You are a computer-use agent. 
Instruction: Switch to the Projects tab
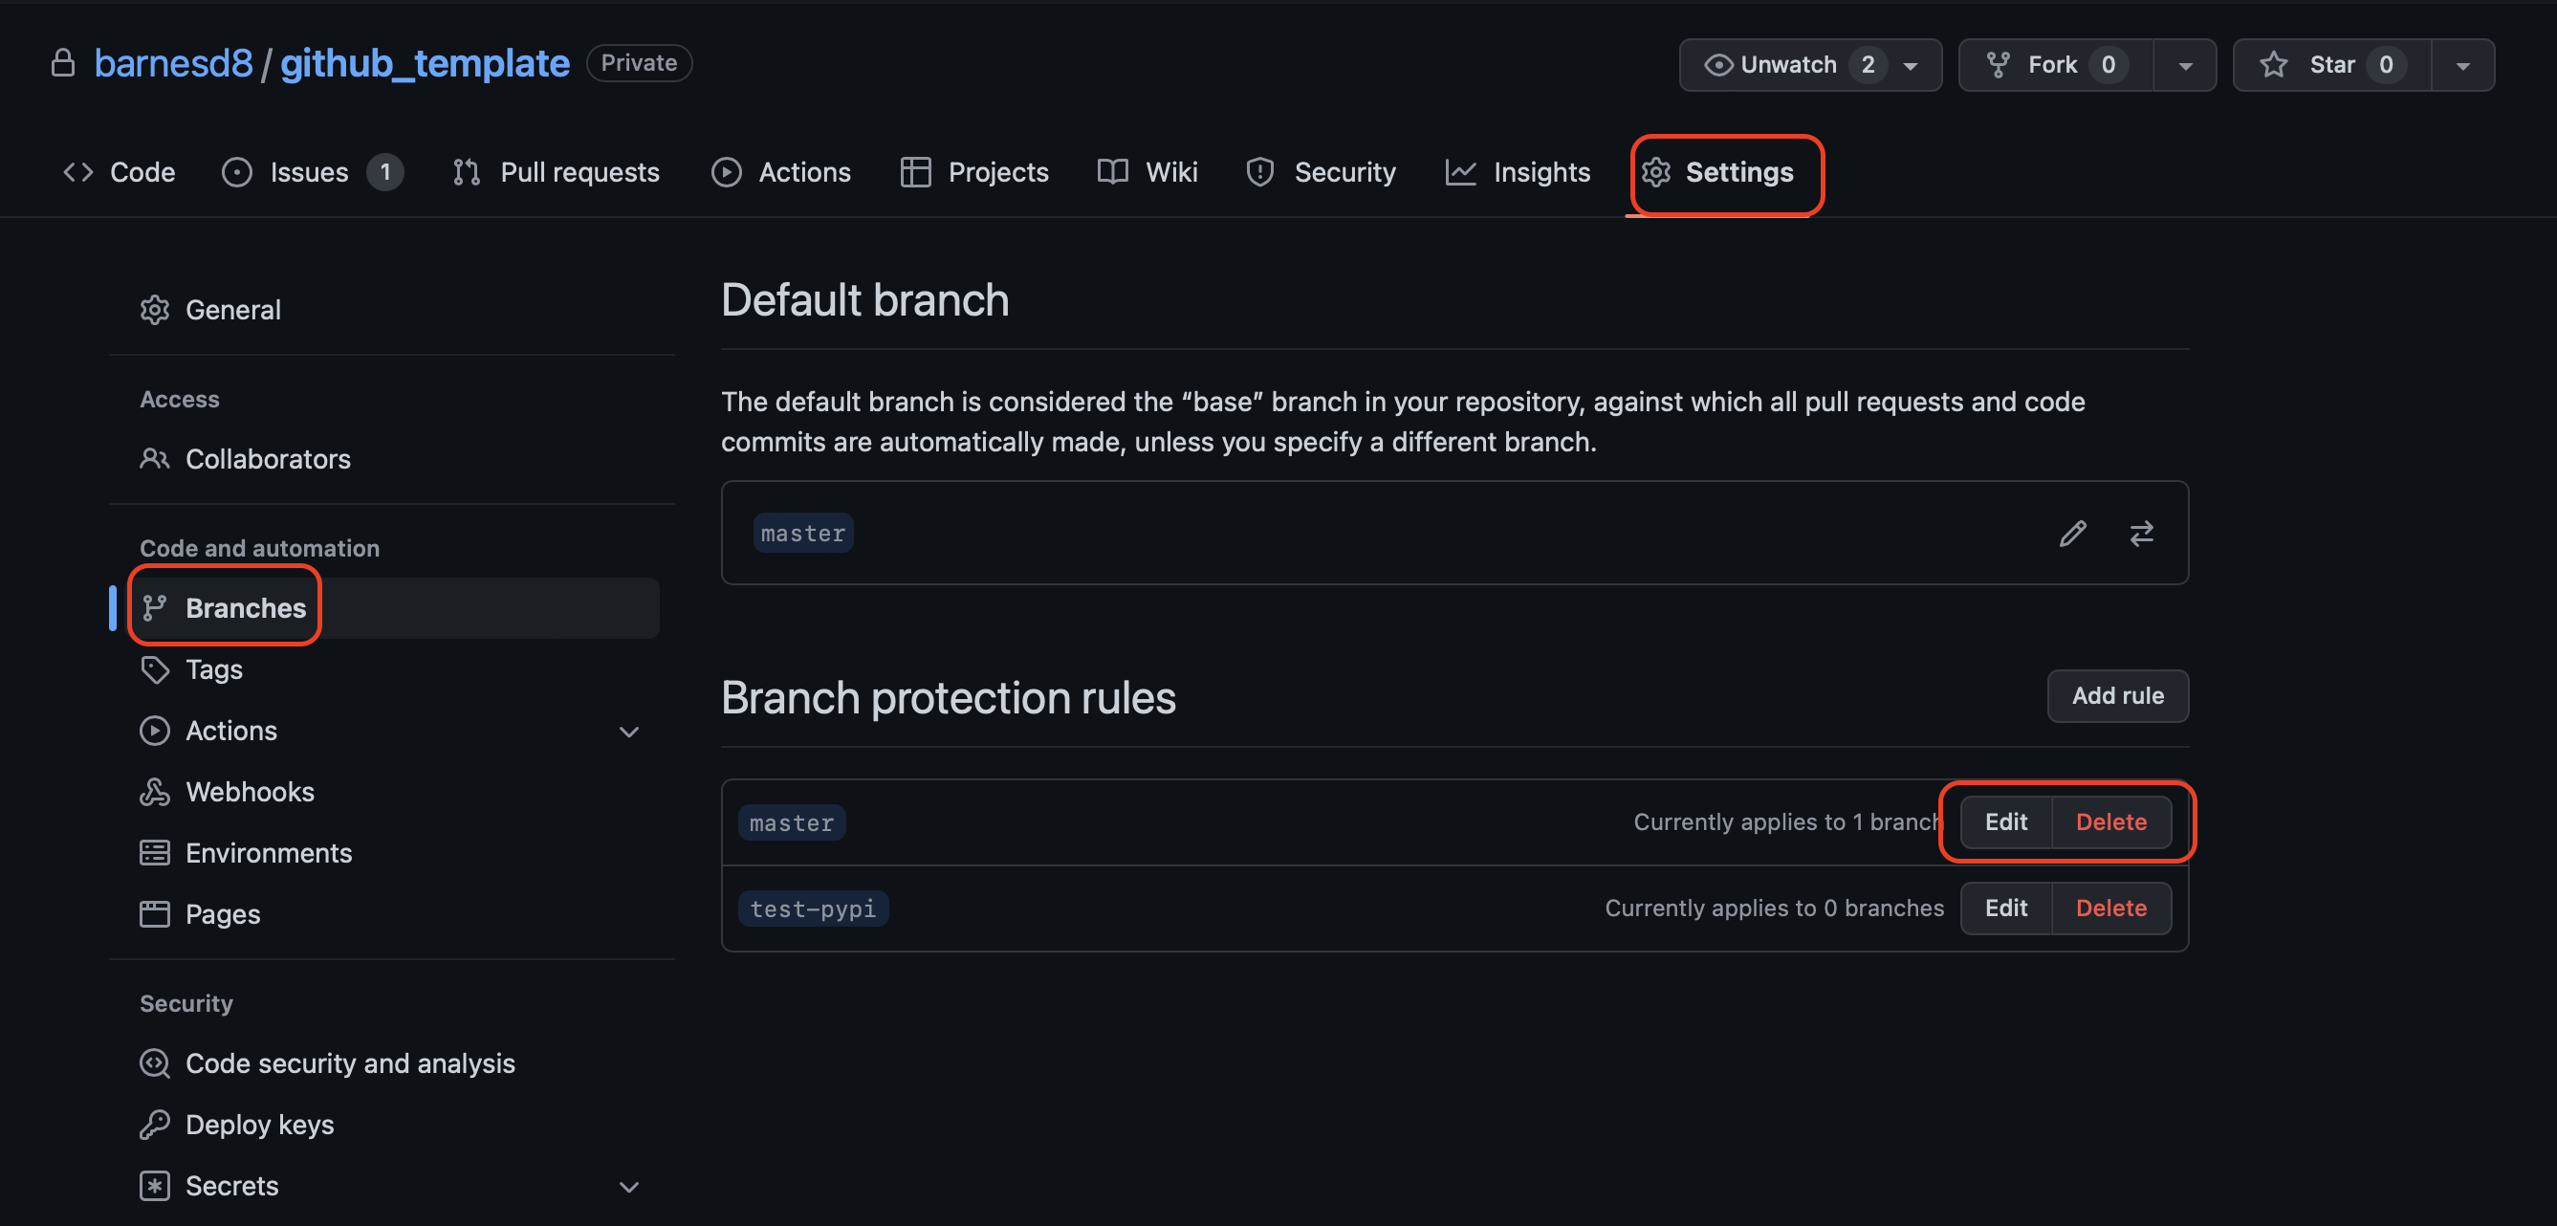pyautogui.click(x=974, y=172)
